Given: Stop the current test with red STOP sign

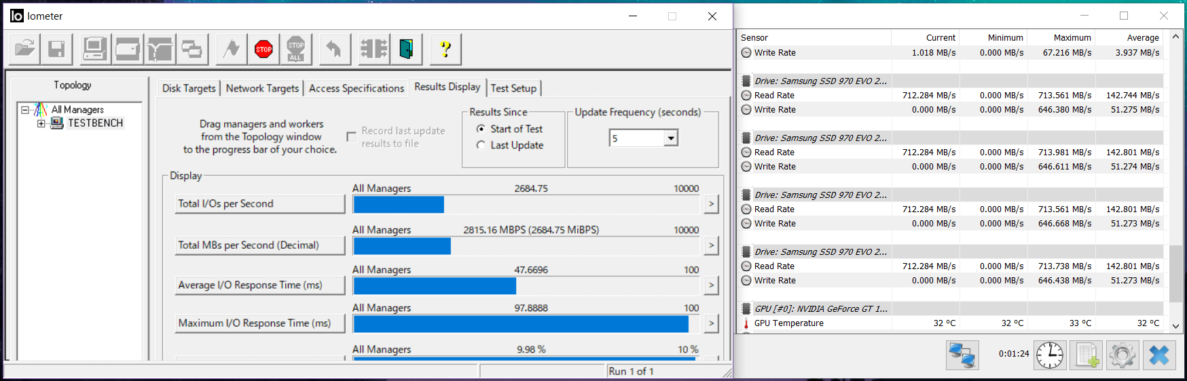Looking at the screenshot, I should [263, 49].
